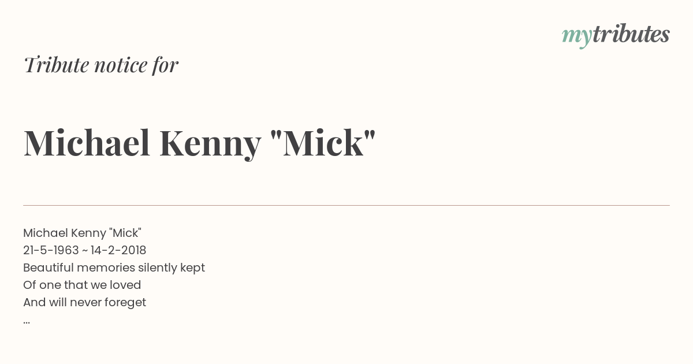This screenshot has height=364, width=693.
Task: Click the large Michael Kenny "Mick" title
Action: click(199, 143)
